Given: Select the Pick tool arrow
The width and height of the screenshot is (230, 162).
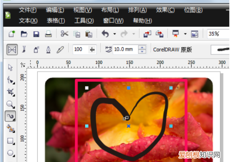Looking at the screenshot, I should point(10,68).
